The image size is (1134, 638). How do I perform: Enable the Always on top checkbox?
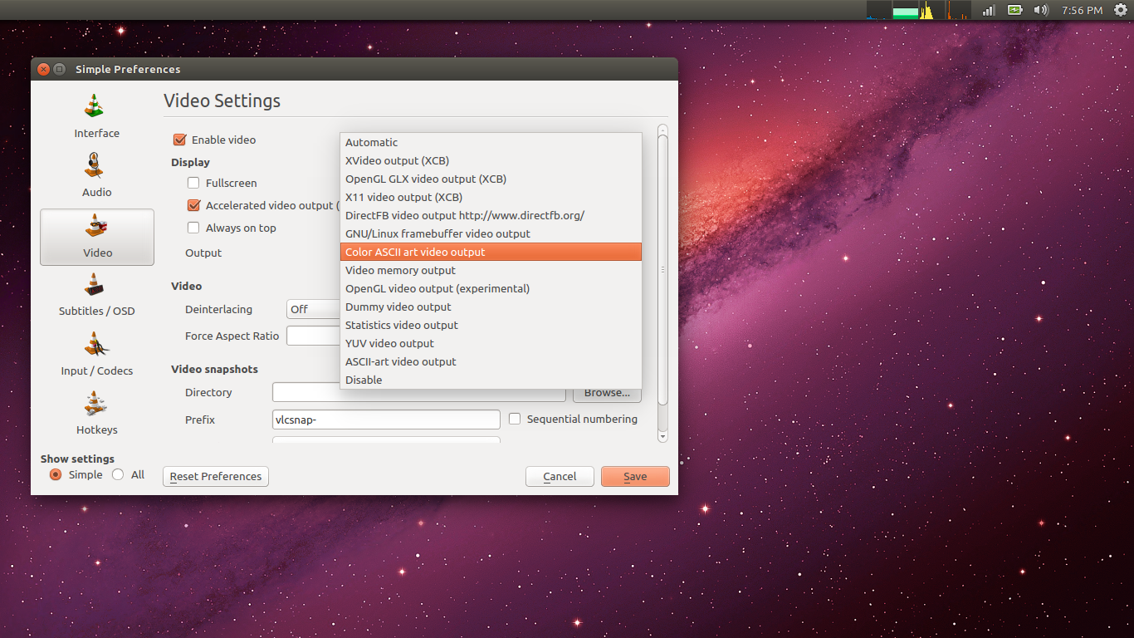193,228
